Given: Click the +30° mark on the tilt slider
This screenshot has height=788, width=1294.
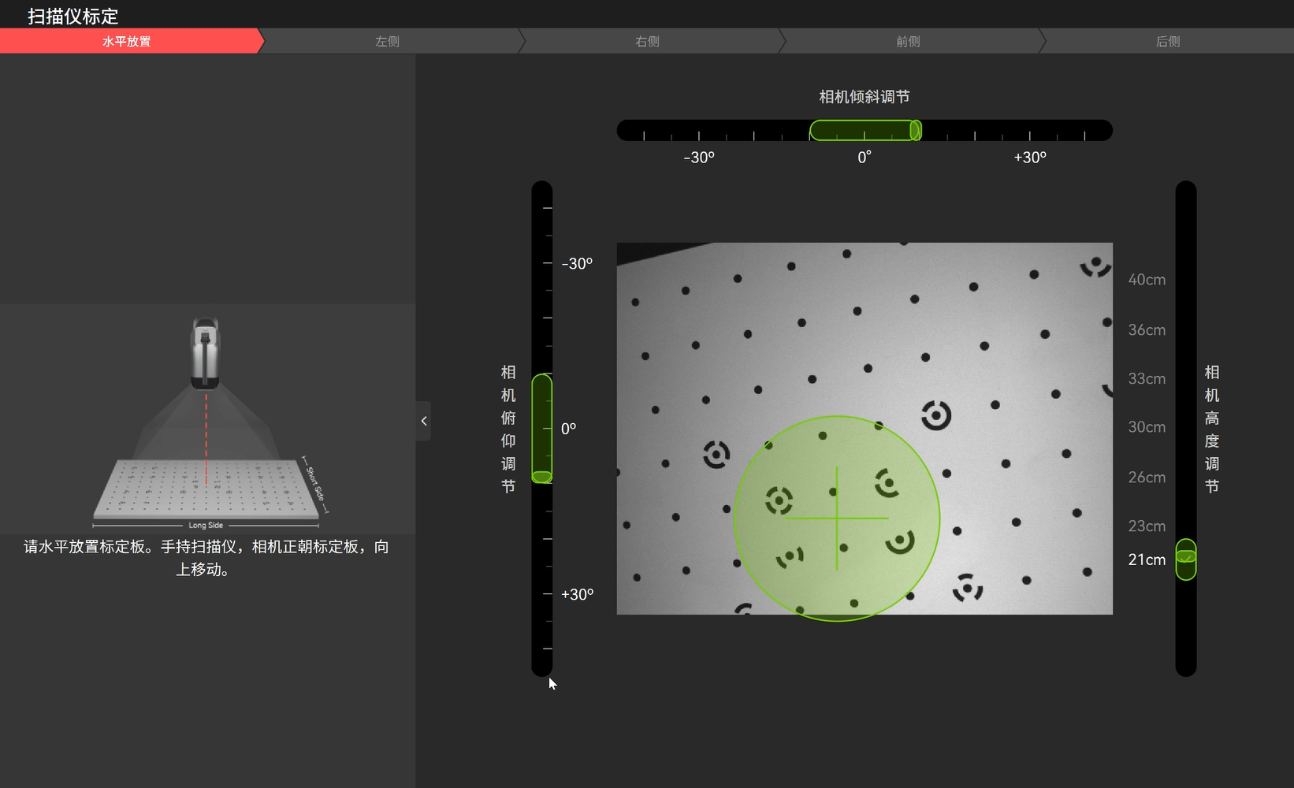Looking at the screenshot, I should (x=1029, y=158).
